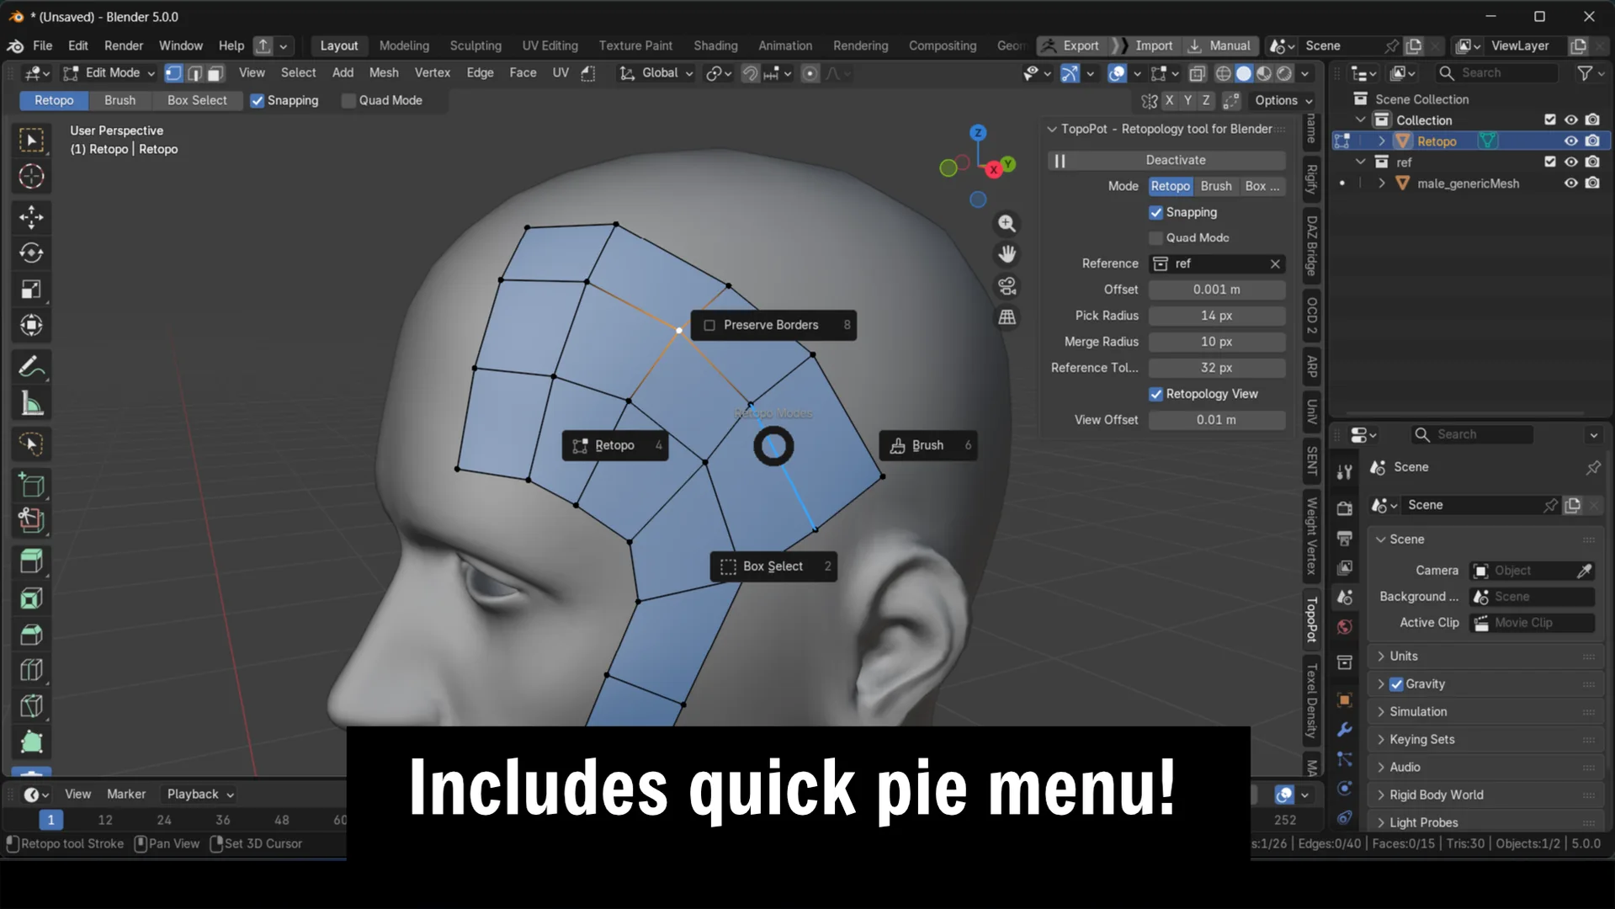This screenshot has width=1615, height=909.
Task: Switch orthographic/perspective grid icon
Action: coord(1007,317)
